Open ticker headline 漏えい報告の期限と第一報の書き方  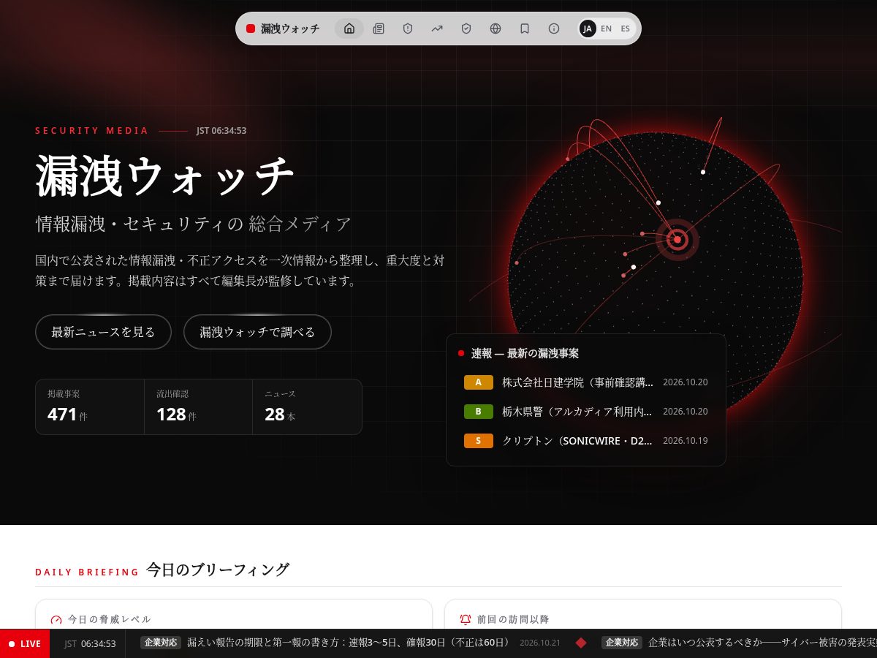pyautogui.click(x=349, y=643)
